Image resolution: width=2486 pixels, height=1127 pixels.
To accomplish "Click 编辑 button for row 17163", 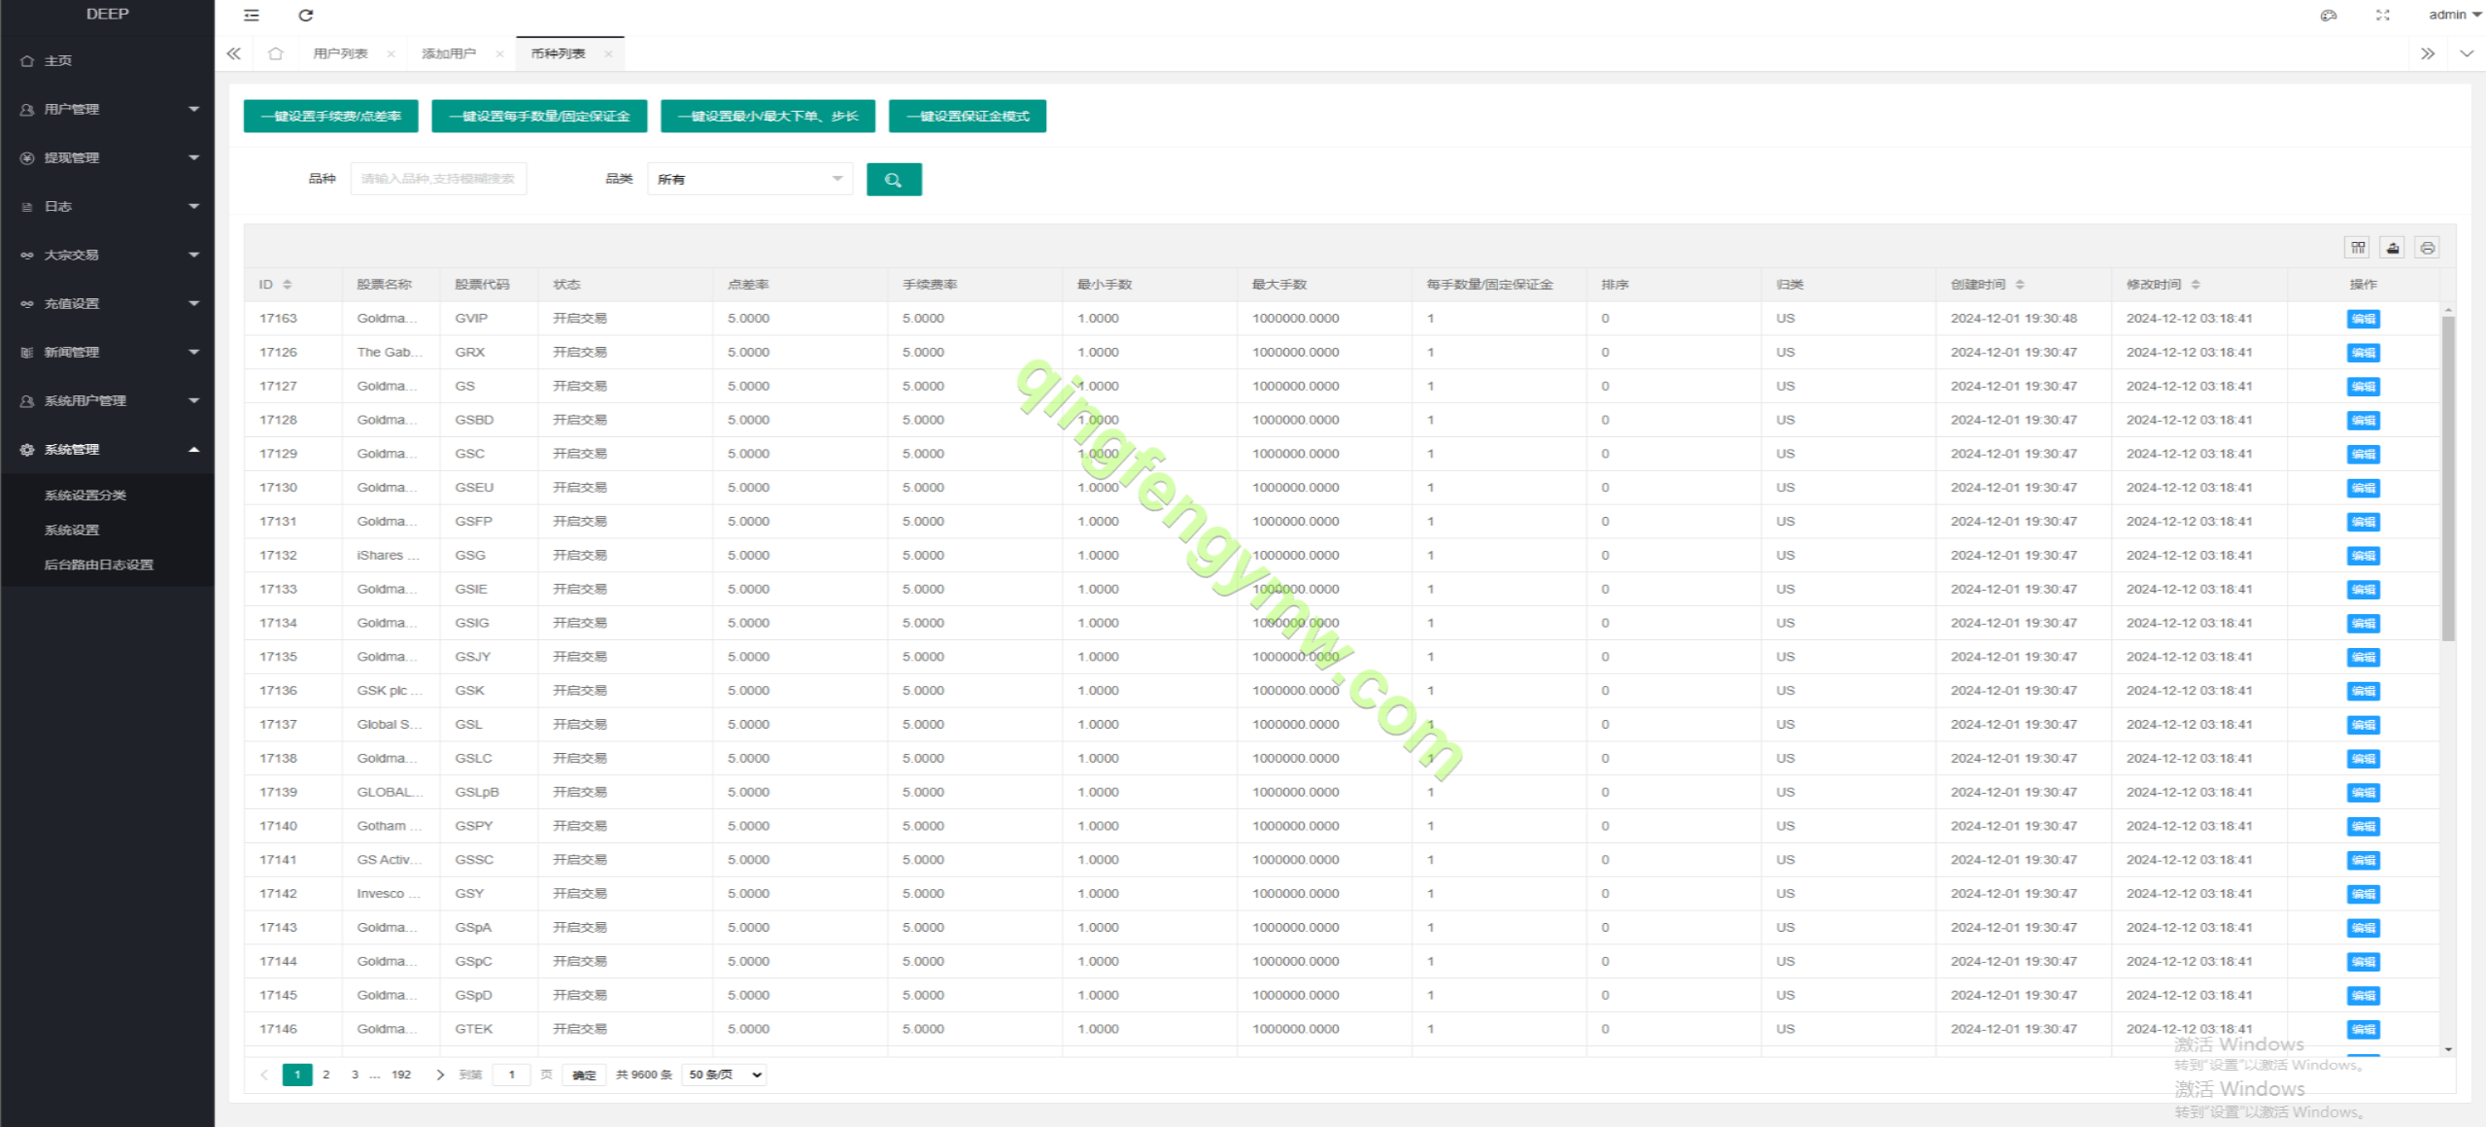I will [2363, 319].
